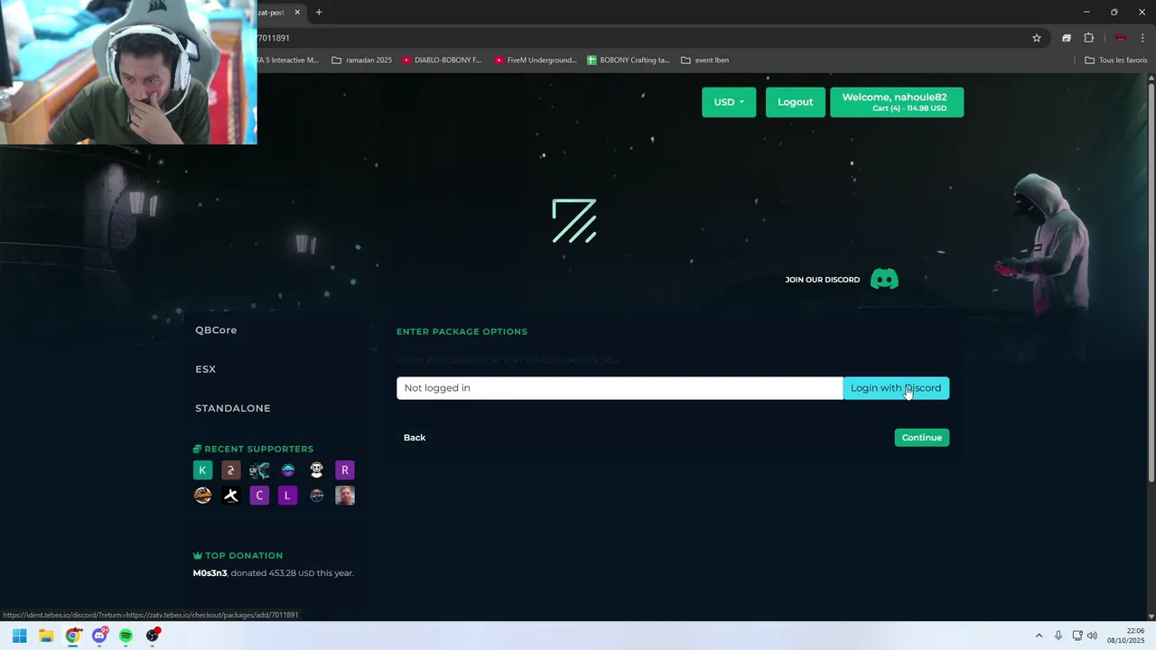
Task: Open the event Iben bookmark folder
Action: tap(705, 60)
